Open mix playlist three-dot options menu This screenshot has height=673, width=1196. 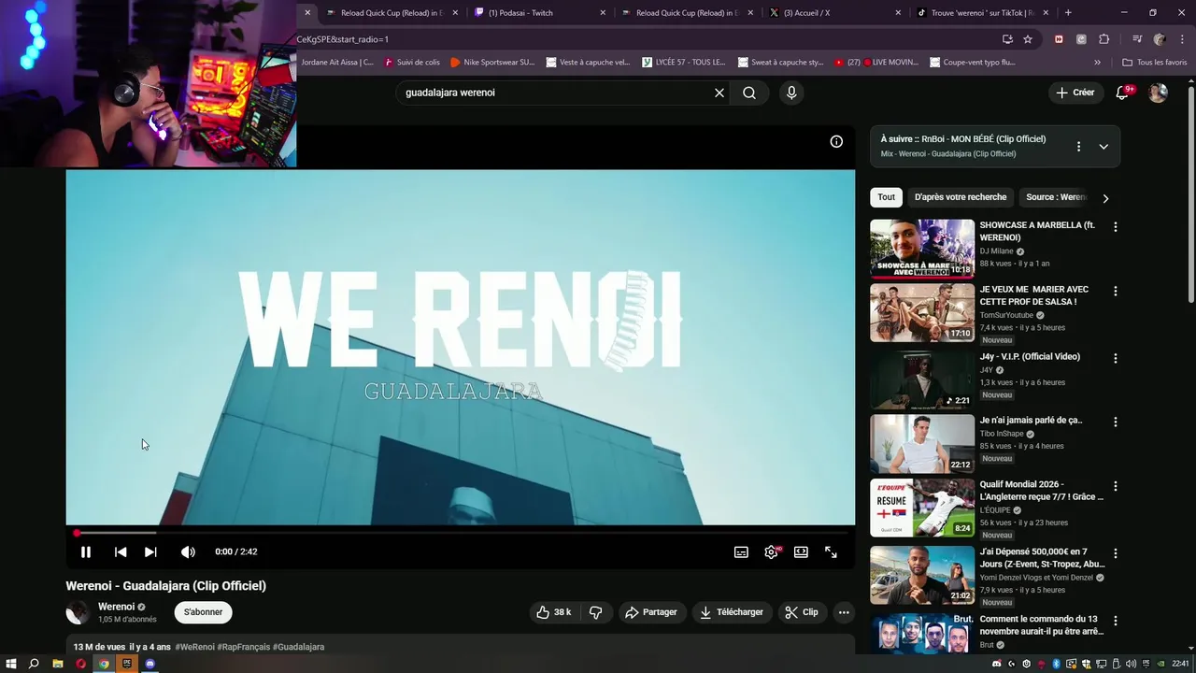tap(1078, 147)
